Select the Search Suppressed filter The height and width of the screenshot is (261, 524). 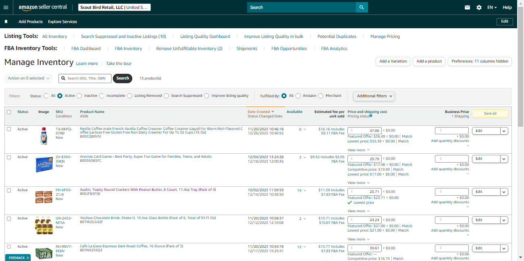(x=166, y=96)
